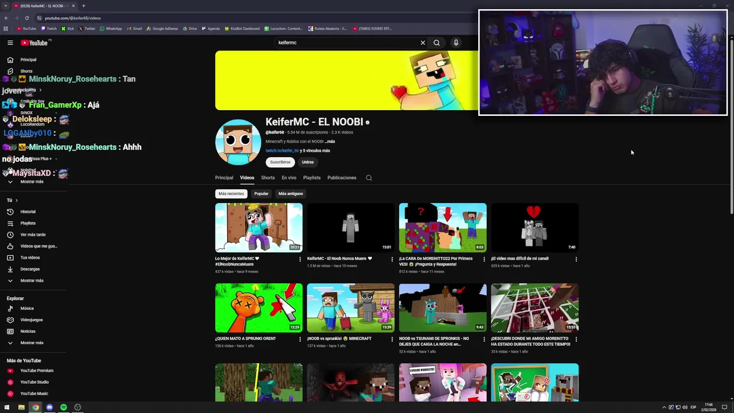Switch to the En vivo tab
The image size is (734, 413).
289,178
